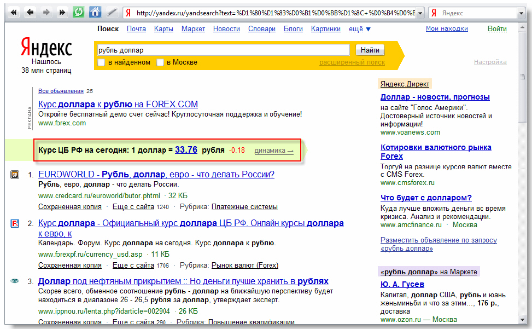Click the eye favicon beside third result
Image resolution: width=532 pixels, height=329 pixels.
[x=15, y=281]
